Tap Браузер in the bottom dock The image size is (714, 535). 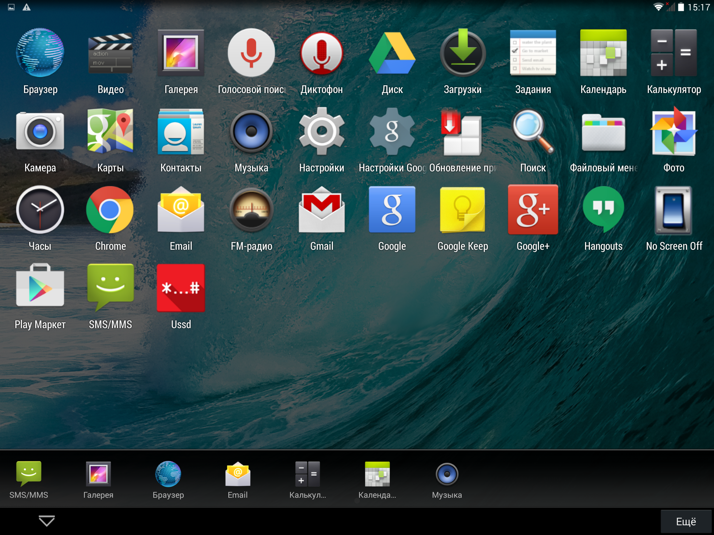168,480
